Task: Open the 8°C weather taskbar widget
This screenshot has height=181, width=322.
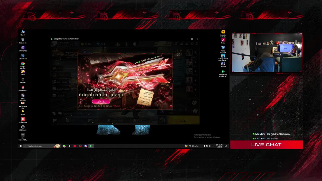Action: tap(192, 146)
